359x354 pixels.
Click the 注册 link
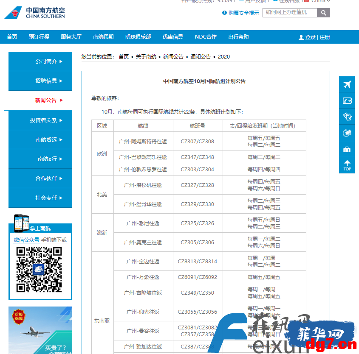click(325, 37)
